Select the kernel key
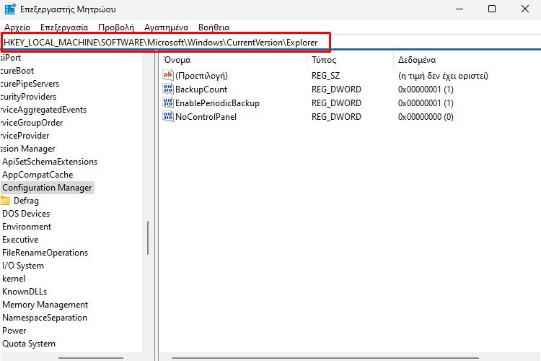 14,279
